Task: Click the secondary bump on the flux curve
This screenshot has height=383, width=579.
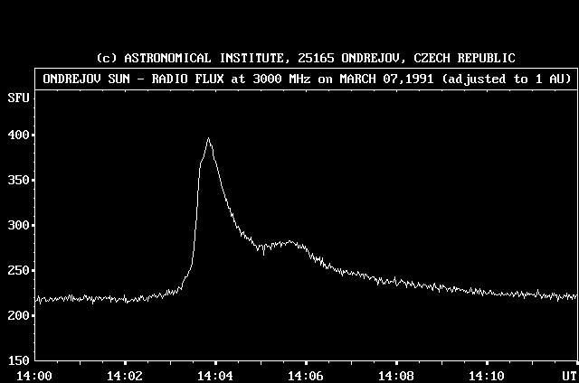Action: pyautogui.click(x=288, y=242)
